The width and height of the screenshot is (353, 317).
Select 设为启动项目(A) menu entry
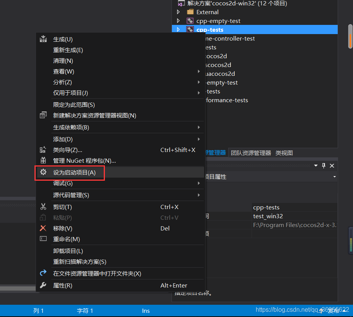120,172
